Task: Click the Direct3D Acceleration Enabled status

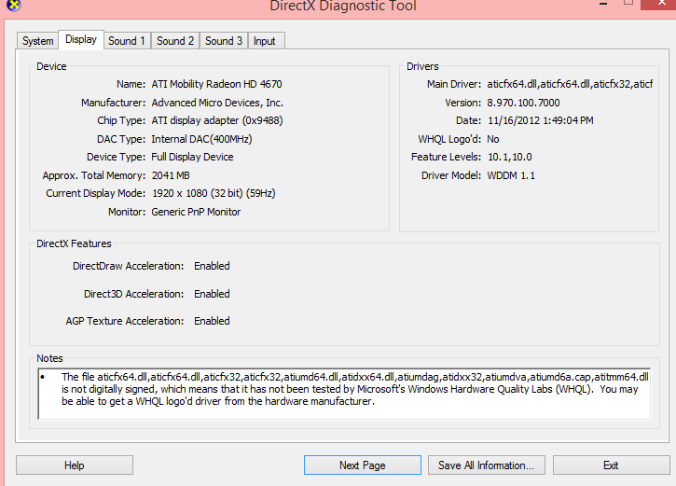Action: pyautogui.click(x=212, y=294)
